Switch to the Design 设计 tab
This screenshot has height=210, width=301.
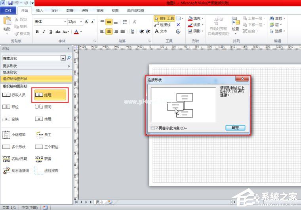(55, 11)
